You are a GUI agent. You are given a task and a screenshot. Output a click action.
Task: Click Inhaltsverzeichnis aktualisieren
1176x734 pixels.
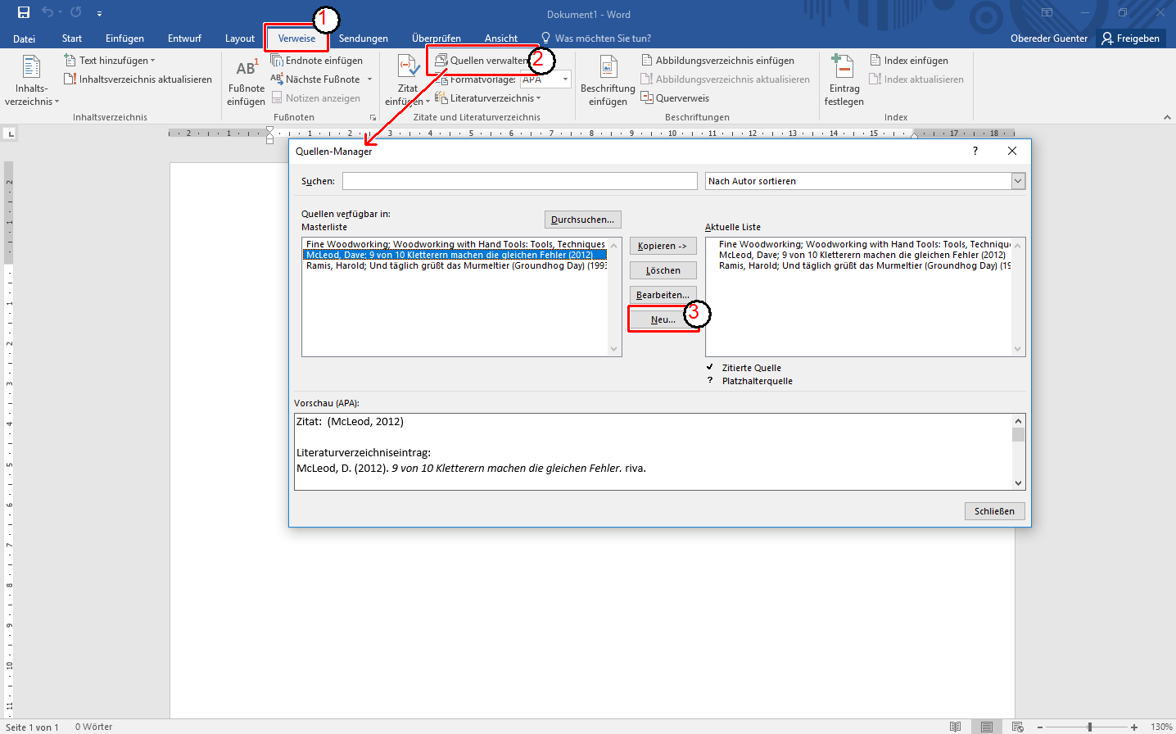pyautogui.click(x=138, y=79)
